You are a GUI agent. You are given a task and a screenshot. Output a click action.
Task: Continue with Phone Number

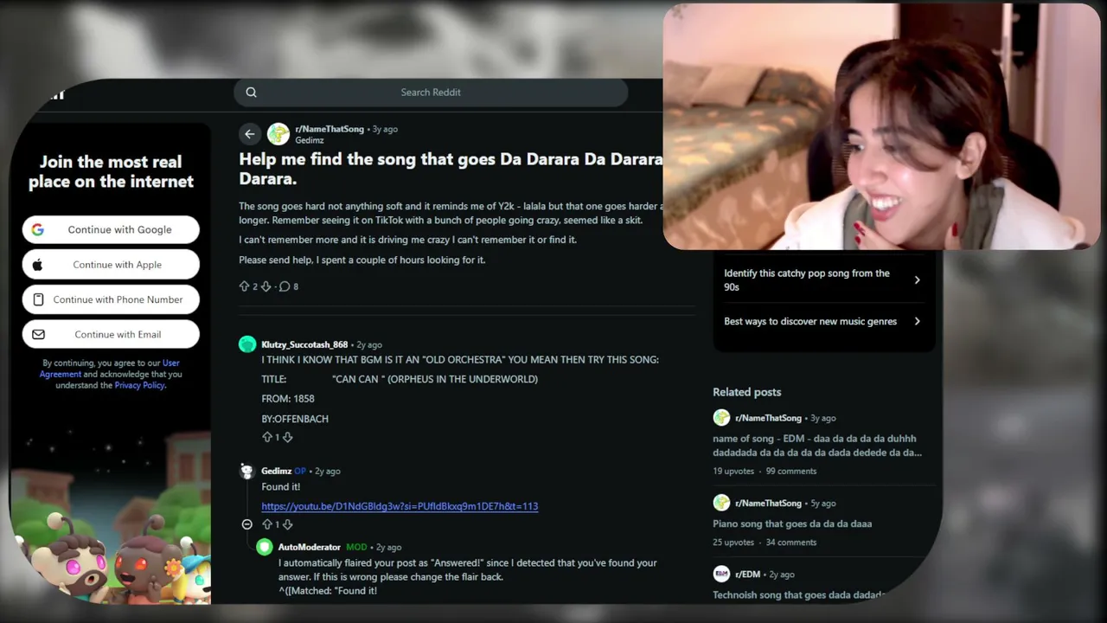111,299
